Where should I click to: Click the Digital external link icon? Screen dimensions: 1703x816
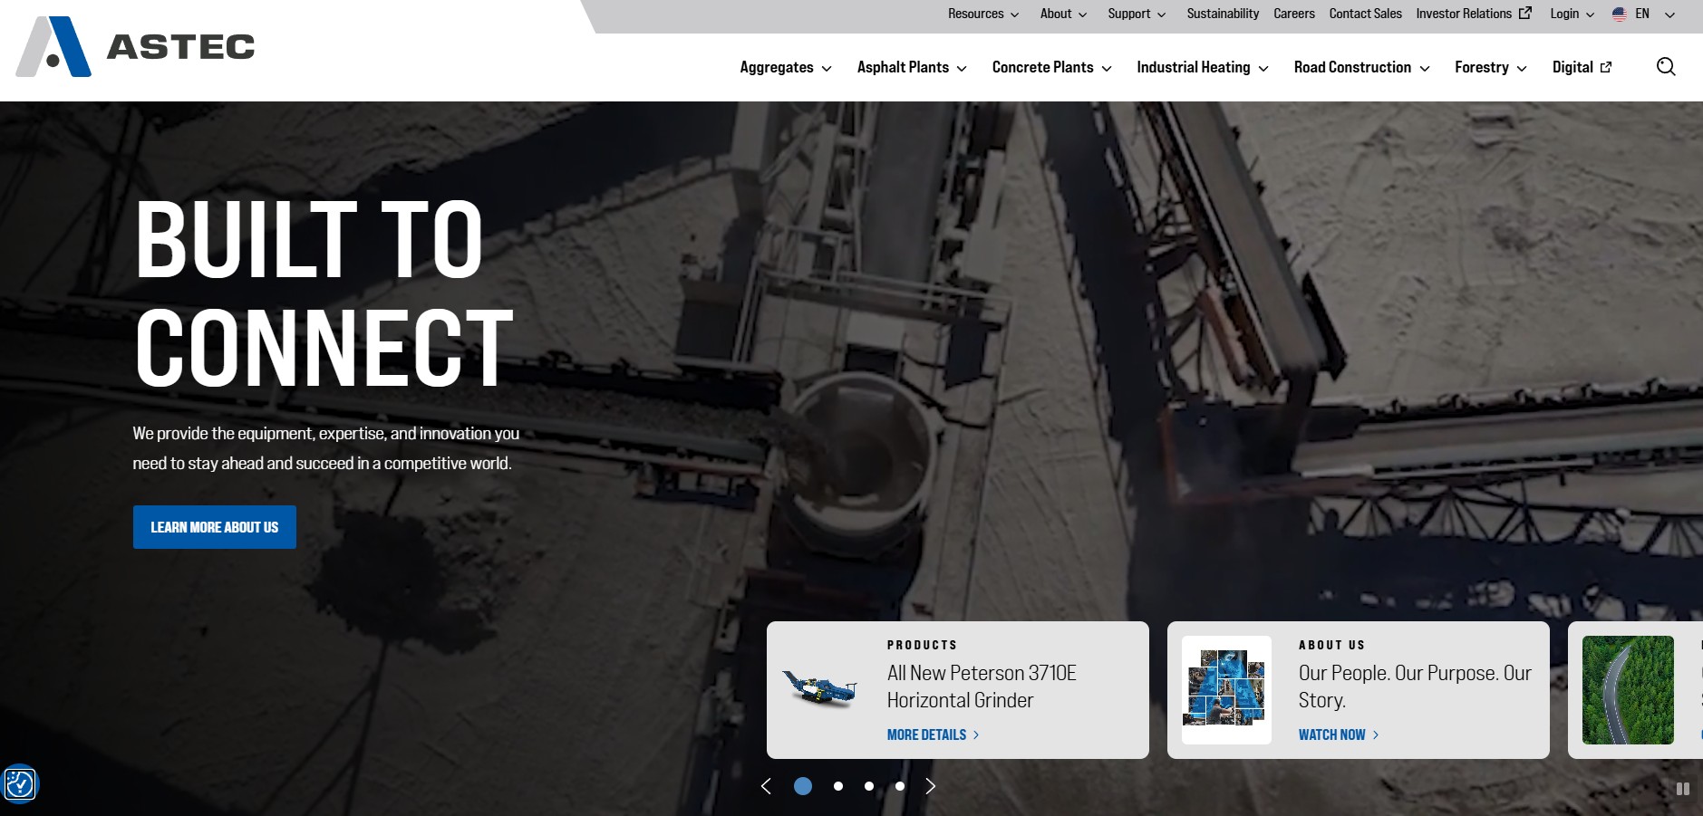[1606, 67]
